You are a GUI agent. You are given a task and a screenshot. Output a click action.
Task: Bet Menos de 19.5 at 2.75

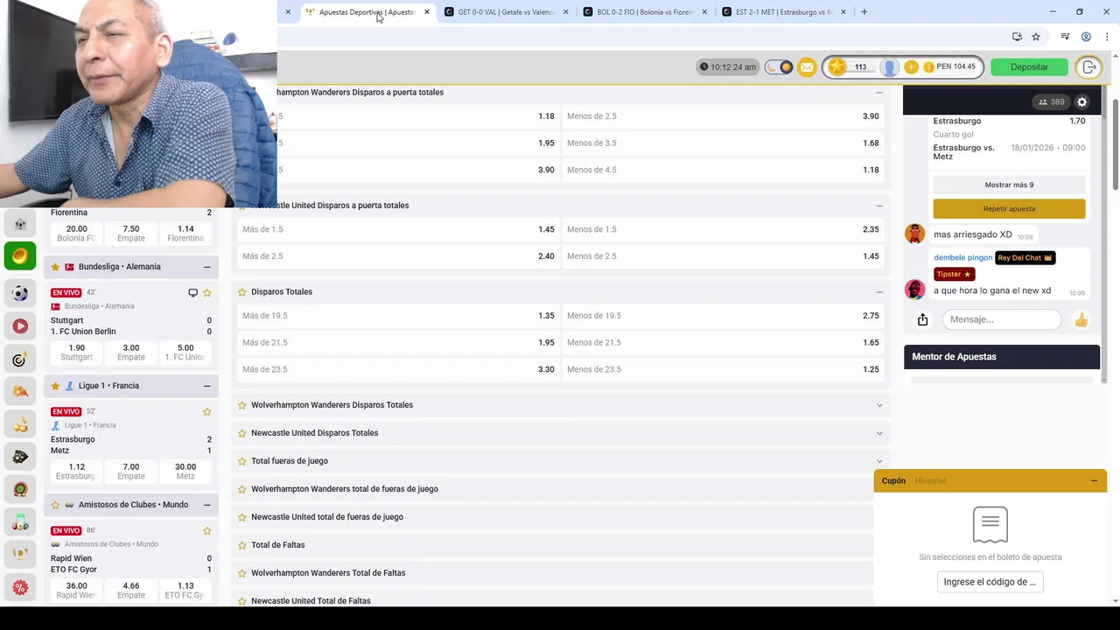(x=723, y=315)
